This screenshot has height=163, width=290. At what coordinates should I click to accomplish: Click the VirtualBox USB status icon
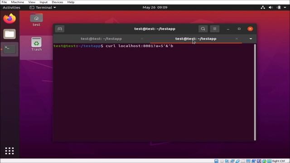coord(237,161)
